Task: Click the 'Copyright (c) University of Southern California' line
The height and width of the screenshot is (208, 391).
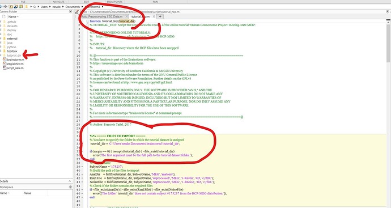Action: 137,71
